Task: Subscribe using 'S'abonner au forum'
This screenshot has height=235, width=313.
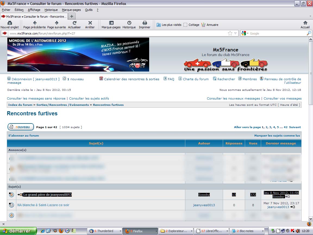Action: tap(24, 135)
